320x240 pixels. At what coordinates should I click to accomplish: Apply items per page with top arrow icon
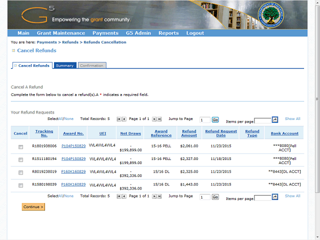[274, 120]
